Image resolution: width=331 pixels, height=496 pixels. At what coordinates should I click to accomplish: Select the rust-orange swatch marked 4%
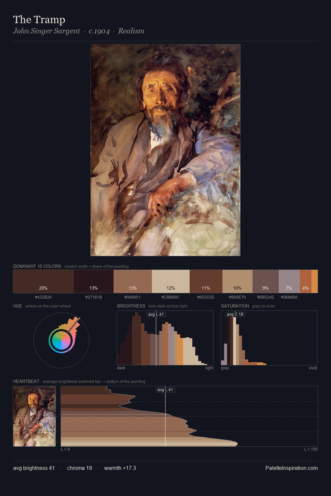click(x=306, y=281)
